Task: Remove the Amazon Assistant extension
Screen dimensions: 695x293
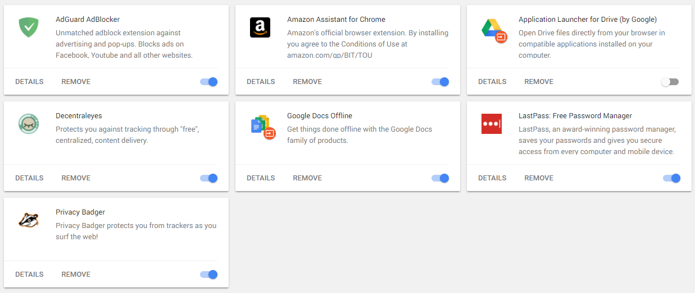Action: point(307,82)
